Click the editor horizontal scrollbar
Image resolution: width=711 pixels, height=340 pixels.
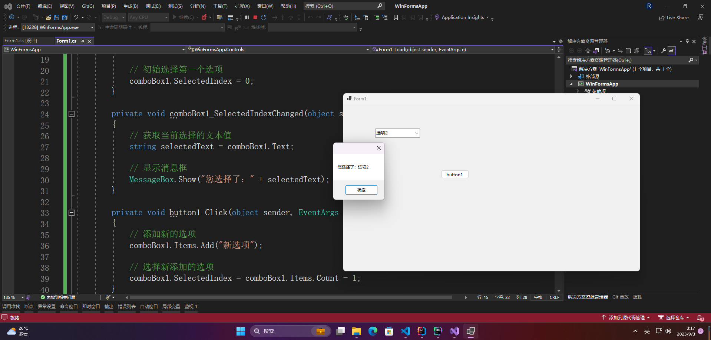point(291,297)
